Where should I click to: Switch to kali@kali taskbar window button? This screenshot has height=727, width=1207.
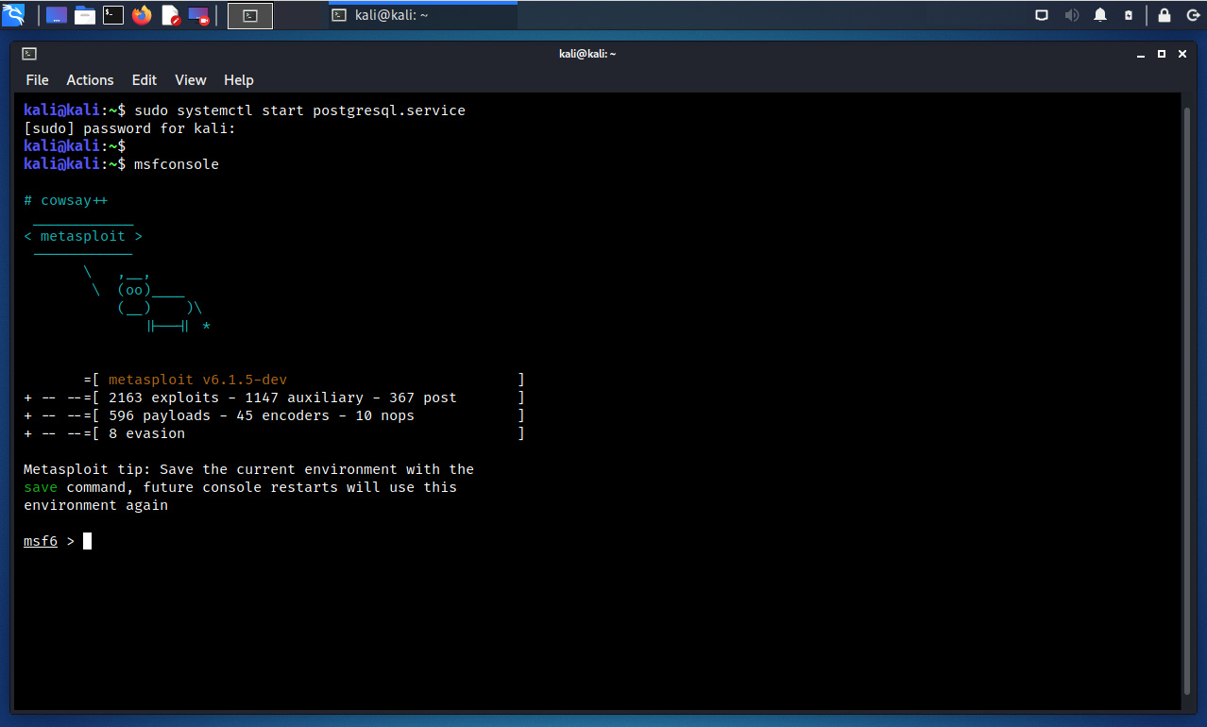coord(422,15)
